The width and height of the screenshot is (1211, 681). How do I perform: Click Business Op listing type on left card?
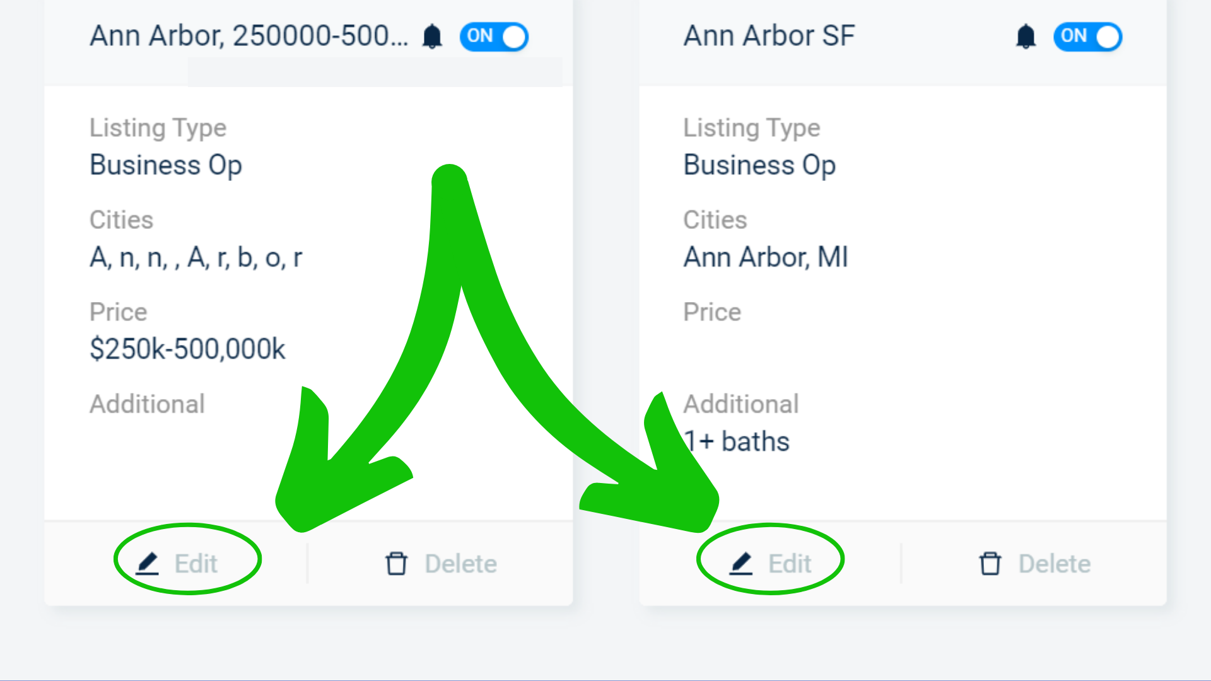166,165
